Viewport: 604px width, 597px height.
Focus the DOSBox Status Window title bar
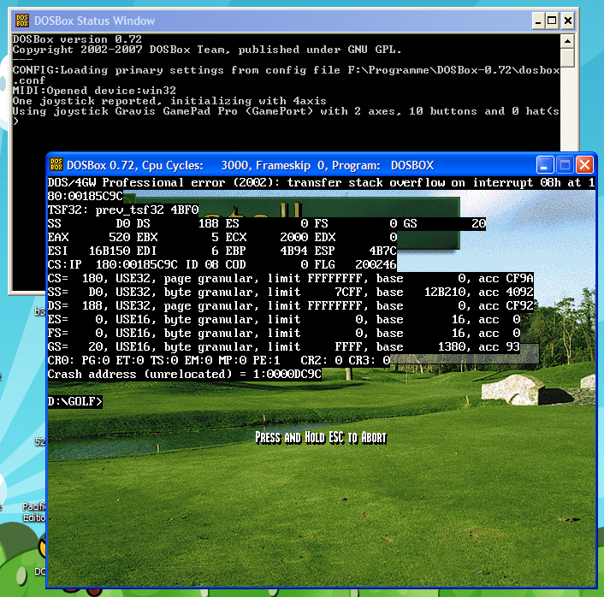tap(257, 21)
